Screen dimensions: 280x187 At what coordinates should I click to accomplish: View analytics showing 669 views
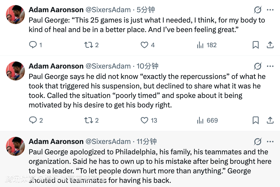coord(200,120)
